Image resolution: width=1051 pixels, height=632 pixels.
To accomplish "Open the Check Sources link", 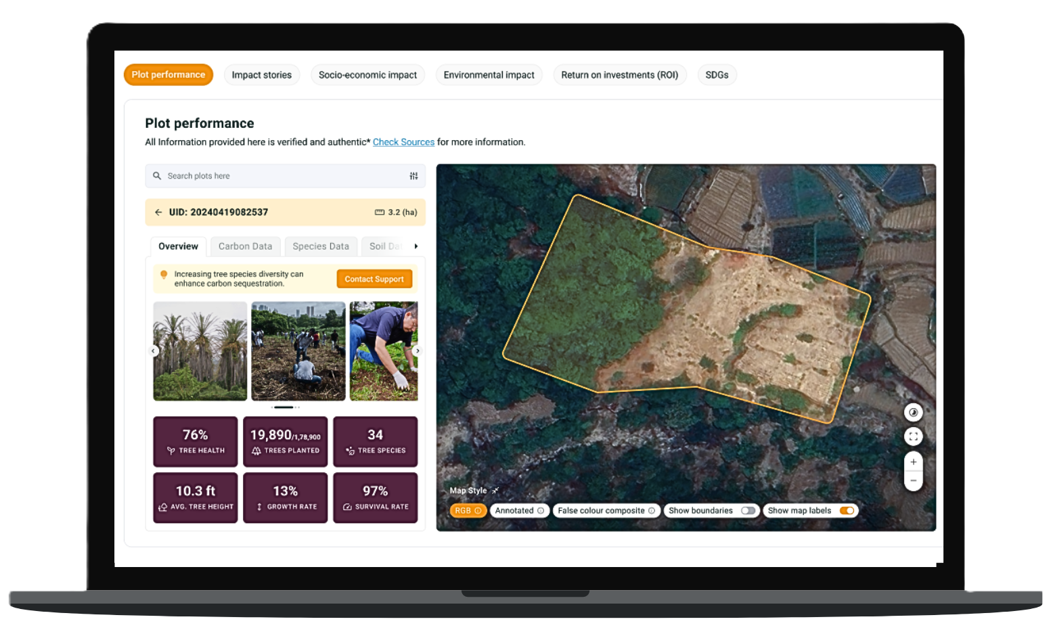I will pyautogui.click(x=403, y=142).
